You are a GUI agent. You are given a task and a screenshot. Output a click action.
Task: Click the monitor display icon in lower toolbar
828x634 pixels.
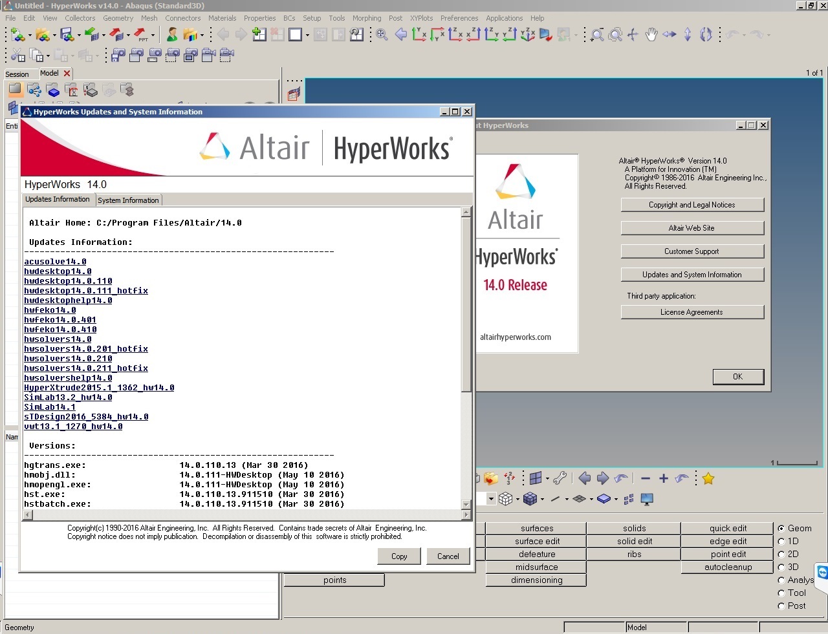click(647, 499)
